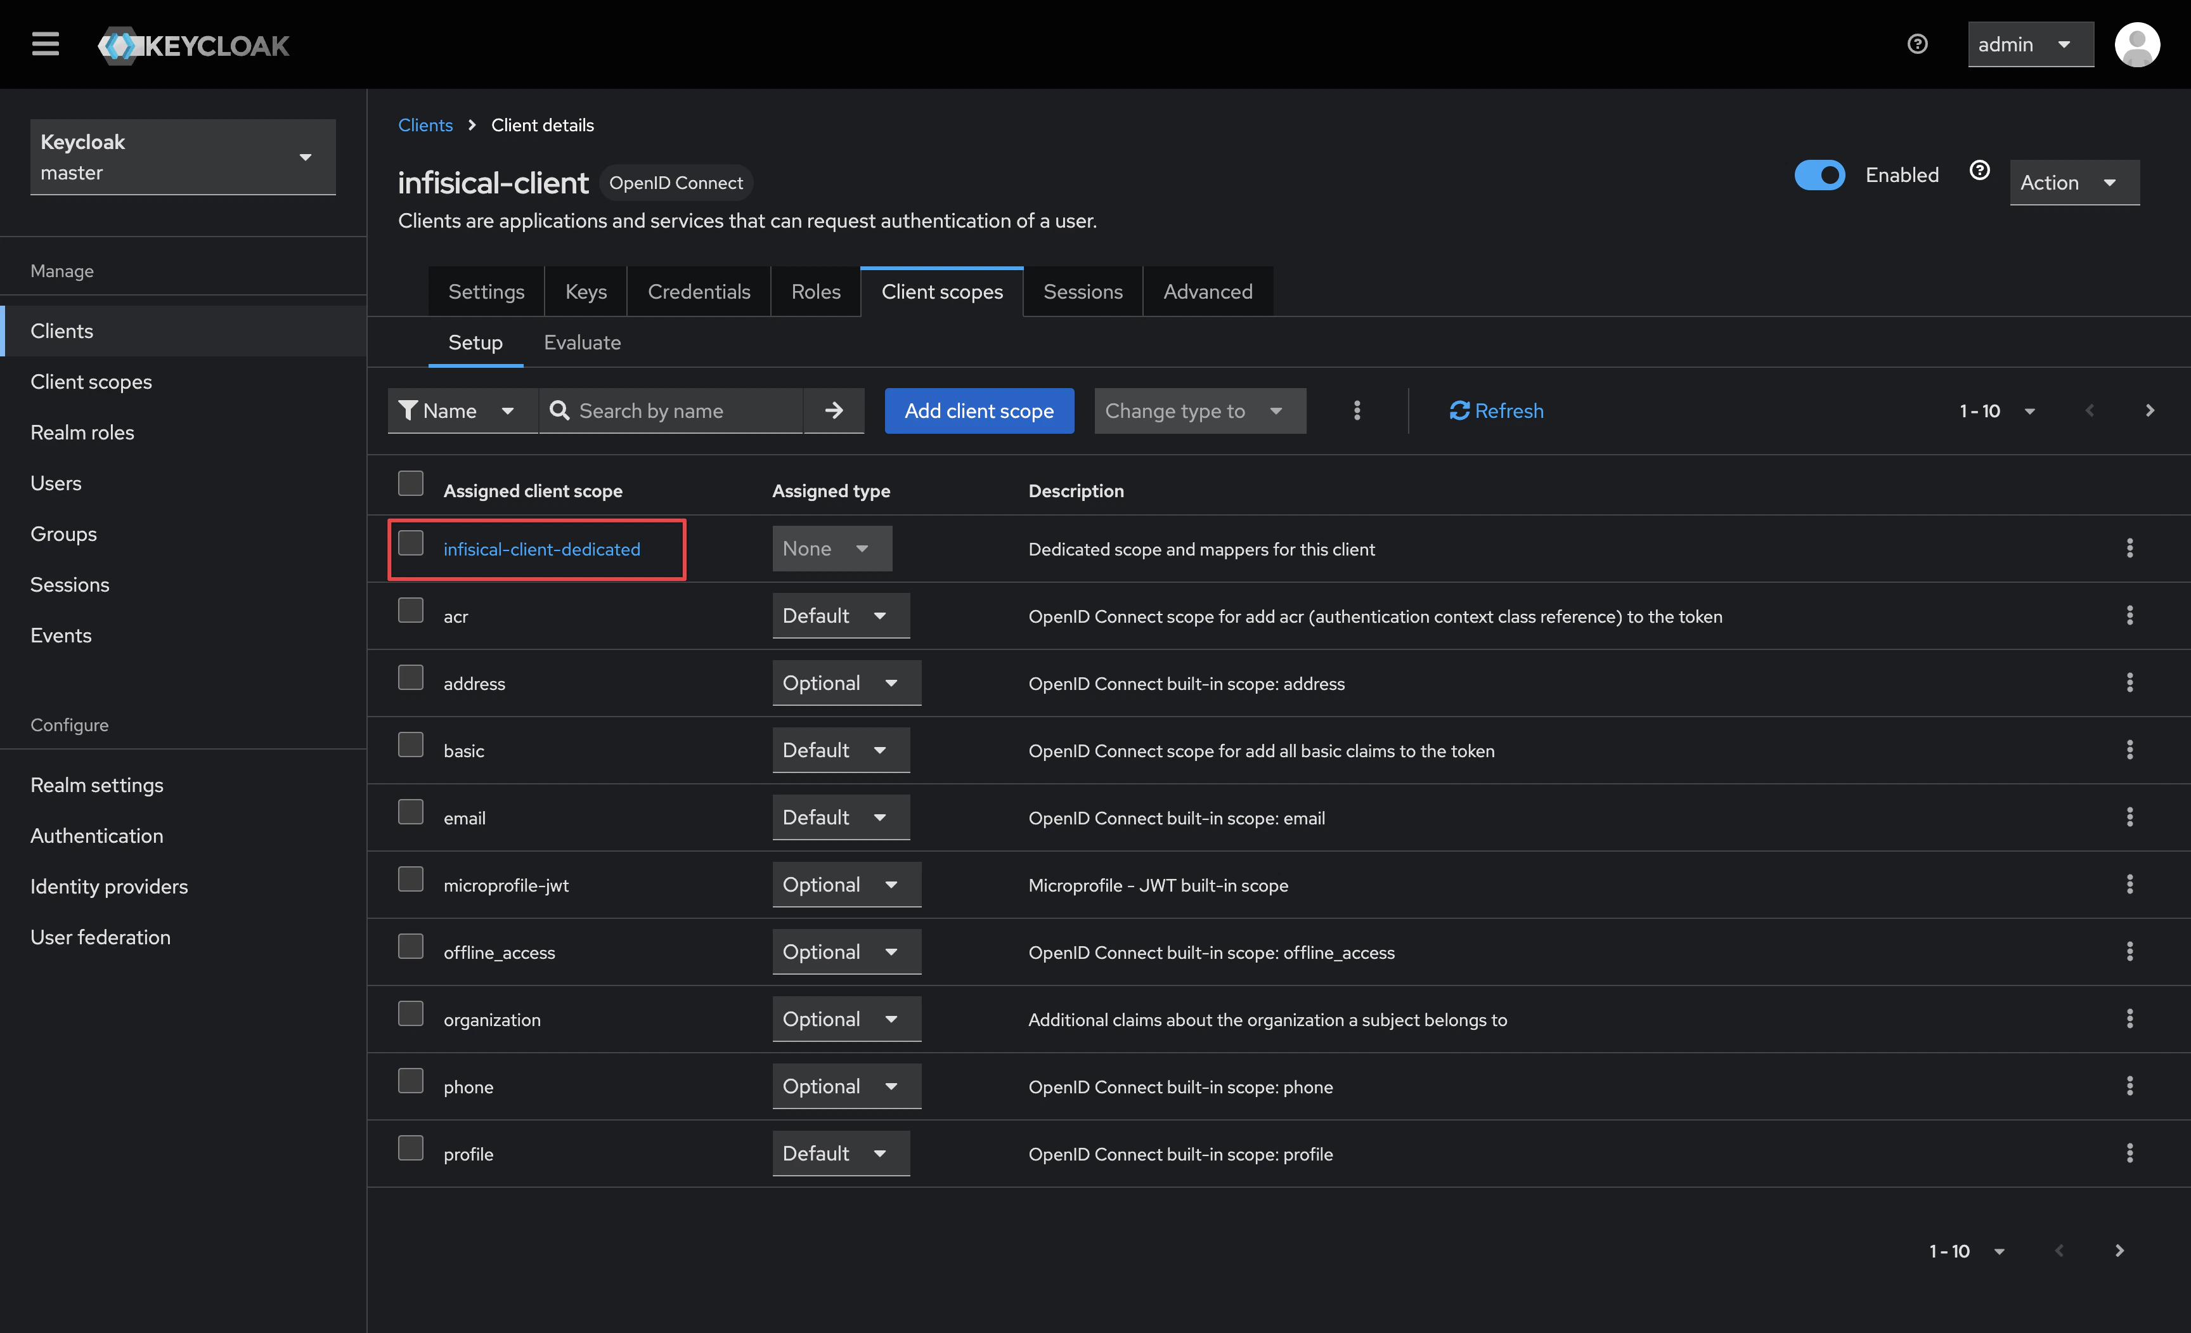
Task: Open the Action dropdown
Action: pos(2074,182)
